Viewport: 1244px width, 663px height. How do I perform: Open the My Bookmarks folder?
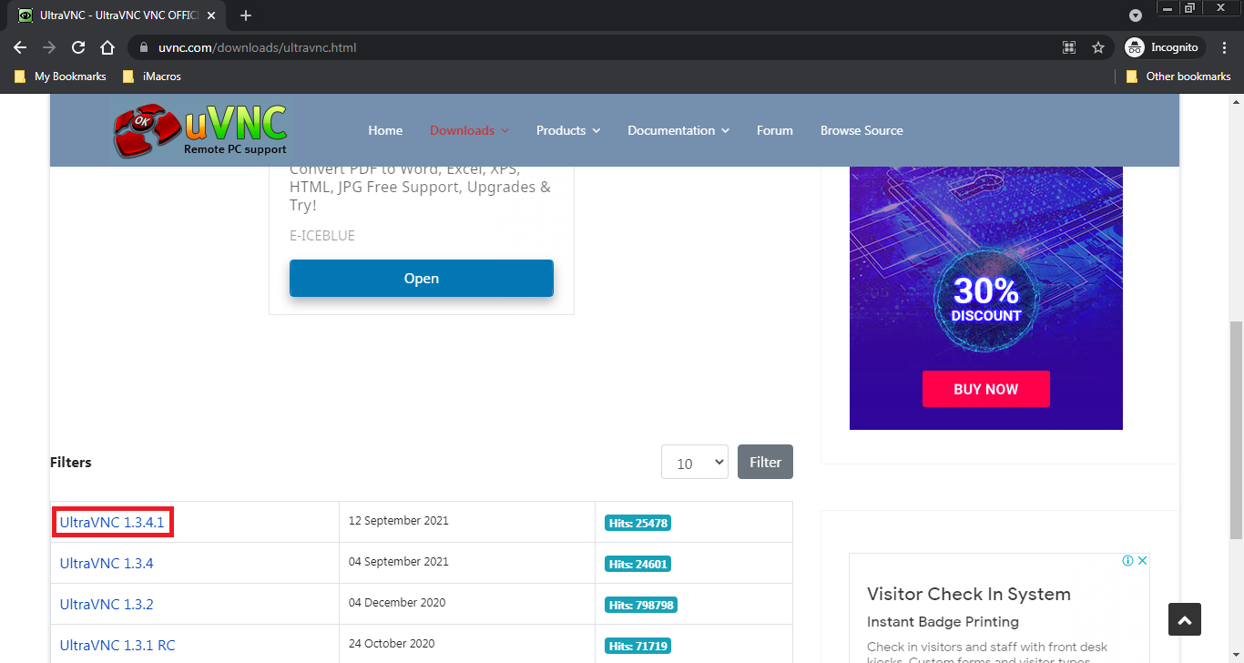click(x=60, y=76)
